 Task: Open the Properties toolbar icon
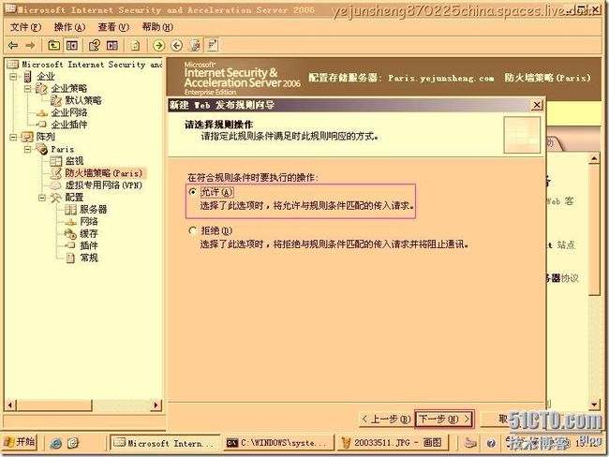tap(95, 46)
